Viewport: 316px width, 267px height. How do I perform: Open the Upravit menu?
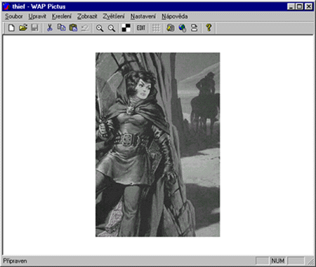tap(37, 16)
